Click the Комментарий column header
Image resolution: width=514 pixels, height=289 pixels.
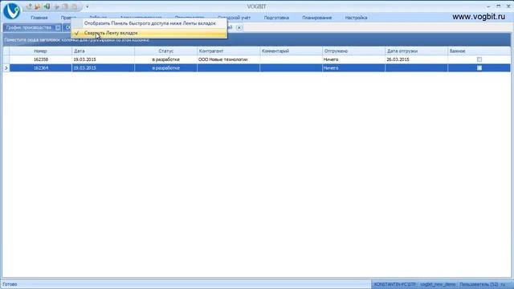[291, 51]
